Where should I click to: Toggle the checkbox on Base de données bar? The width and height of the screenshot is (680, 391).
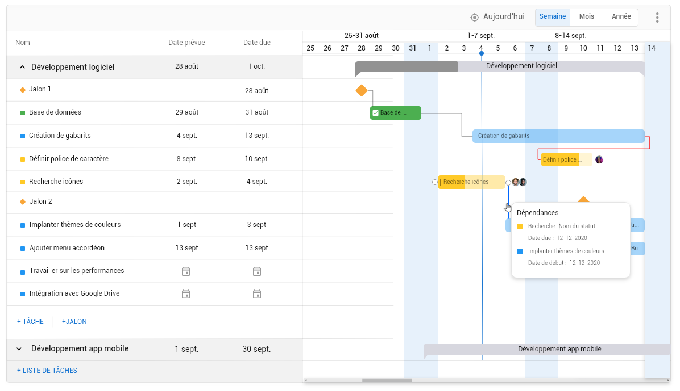pos(375,113)
